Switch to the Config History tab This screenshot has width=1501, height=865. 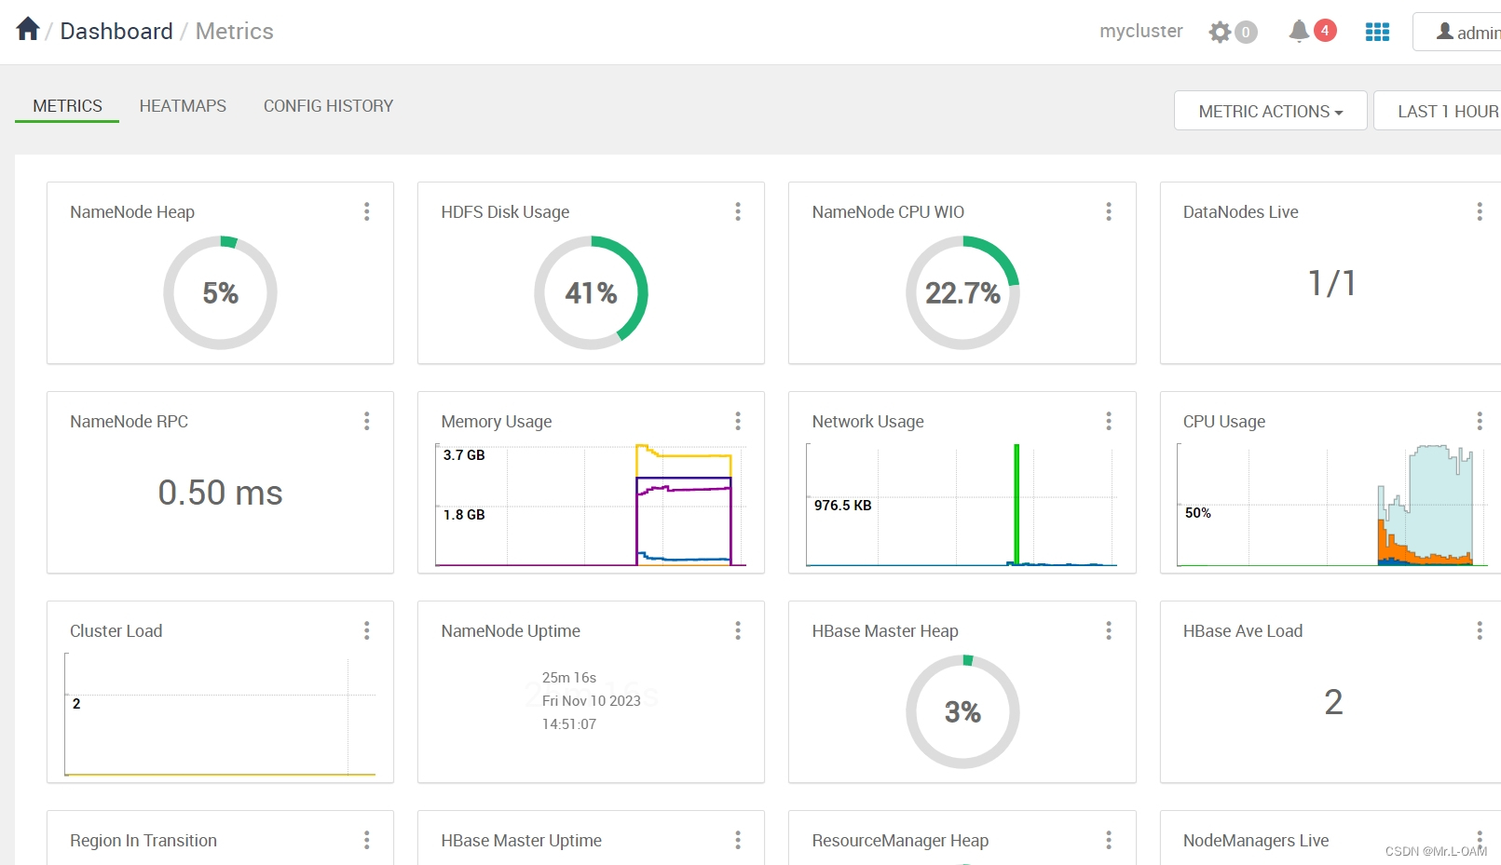click(328, 106)
